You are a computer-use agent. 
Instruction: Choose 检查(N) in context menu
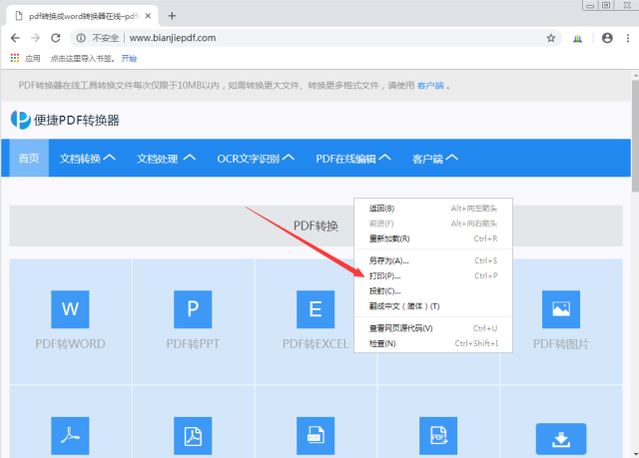[433, 343]
